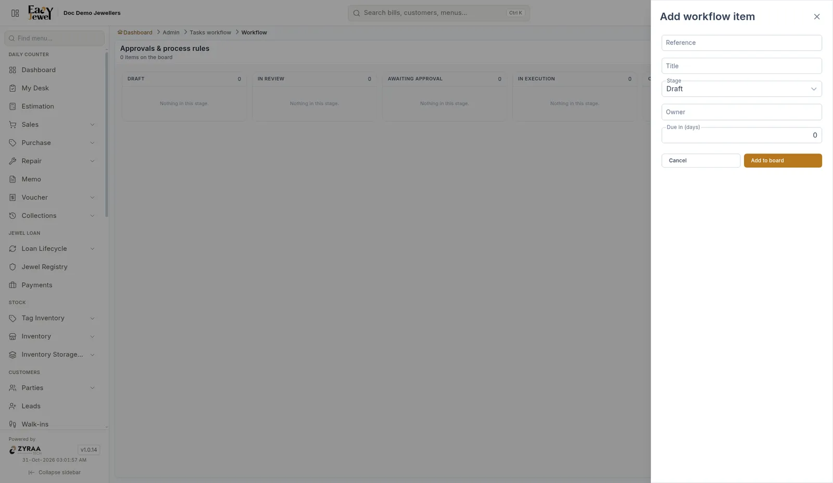833x483 pixels.
Task: Click the Purchase tag icon
Action: [12, 143]
